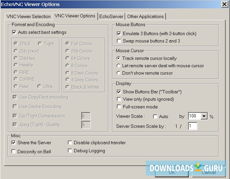This screenshot has height=179, width=230.
Task: Check Disable clipboard transfer
Action: coord(70,143)
